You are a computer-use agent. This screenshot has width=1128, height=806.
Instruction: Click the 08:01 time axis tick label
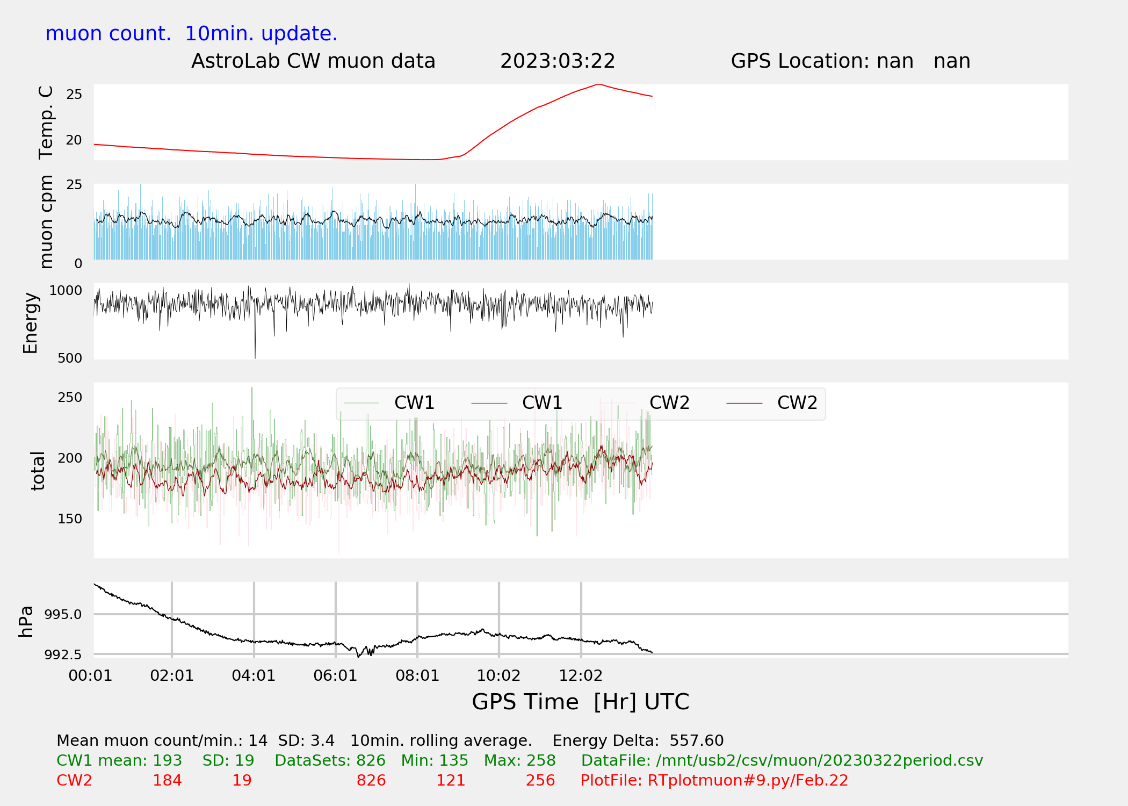[x=417, y=675]
